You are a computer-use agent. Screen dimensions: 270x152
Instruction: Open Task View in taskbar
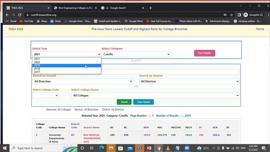[x=92, y=148]
